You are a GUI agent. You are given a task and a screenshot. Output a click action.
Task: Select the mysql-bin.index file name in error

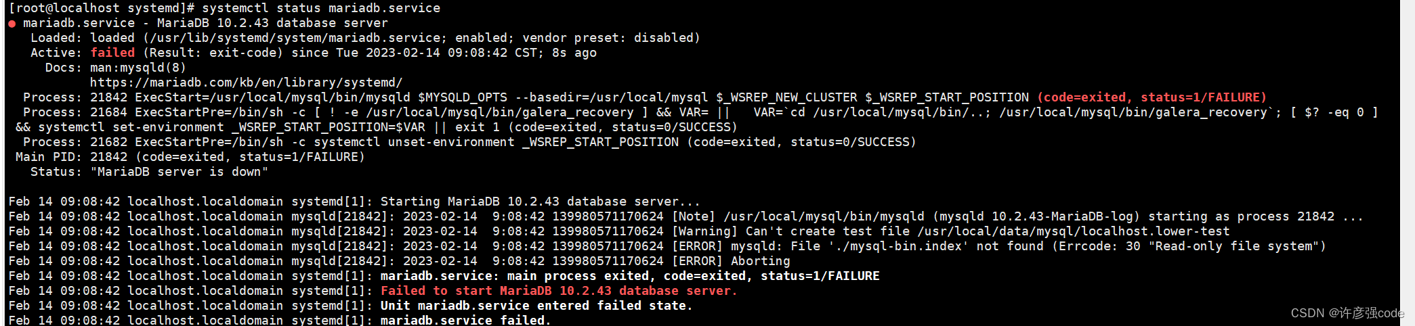coord(897,246)
